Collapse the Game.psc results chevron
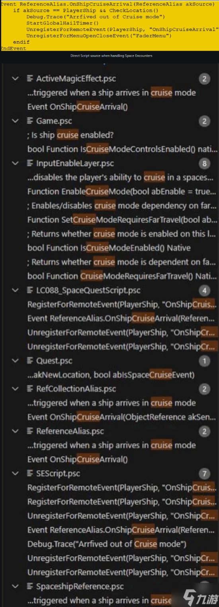219x607 pixels. click(16, 121)
